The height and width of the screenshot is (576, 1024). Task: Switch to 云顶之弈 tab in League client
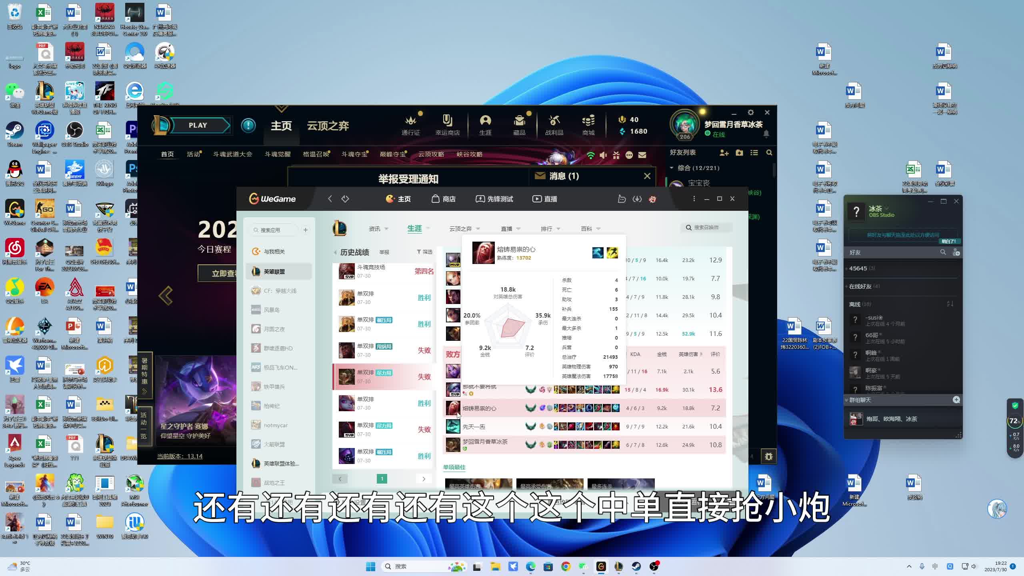coord(328,126)
